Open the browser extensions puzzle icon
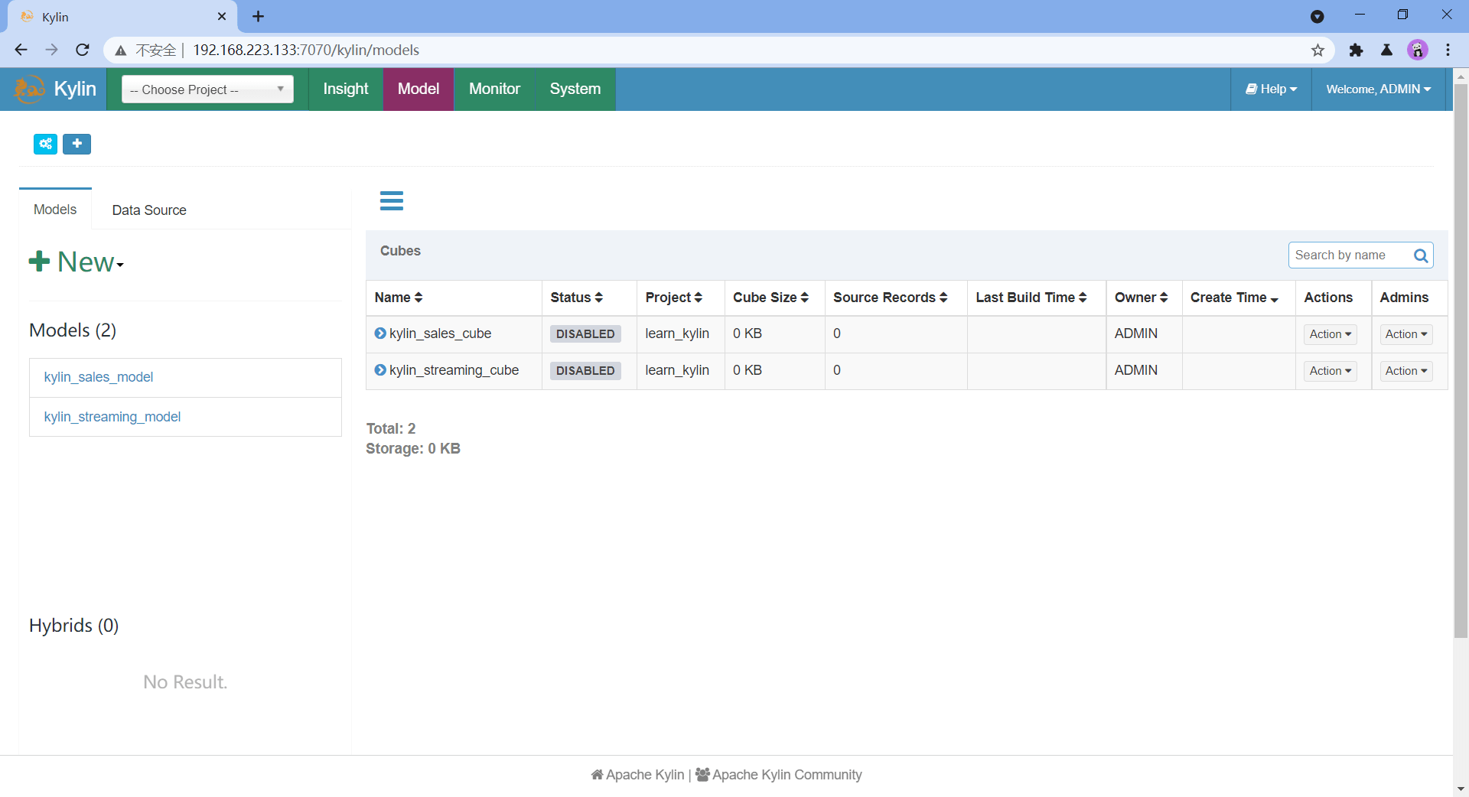The width and height of the screenshot is (1469, 797). click(x=1356, y=50)
